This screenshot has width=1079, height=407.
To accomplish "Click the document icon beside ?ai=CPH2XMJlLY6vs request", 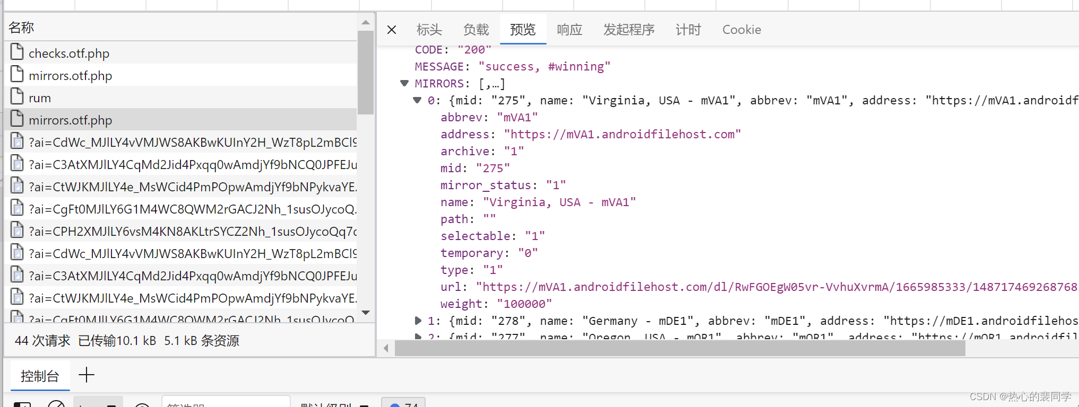I will coord(17,231).
